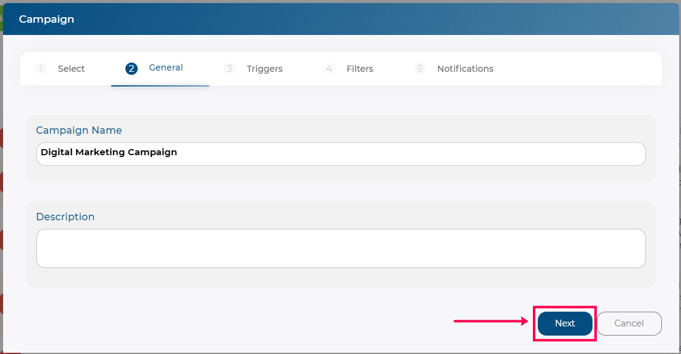
Task: Switch to the Filters step
Action: [360, 69]
